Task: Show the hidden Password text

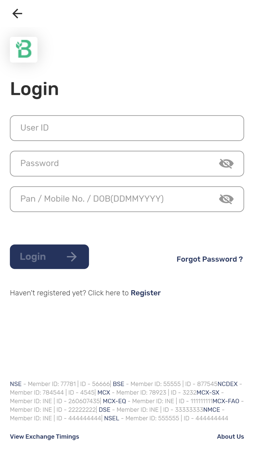Action: [x=226, y=163]
